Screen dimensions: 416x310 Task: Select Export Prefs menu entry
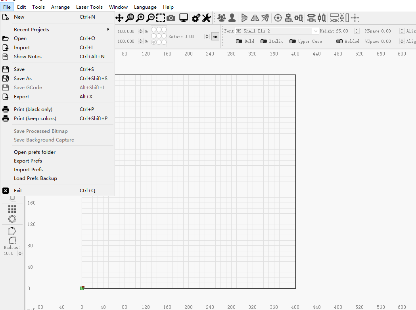pos(28,161)
